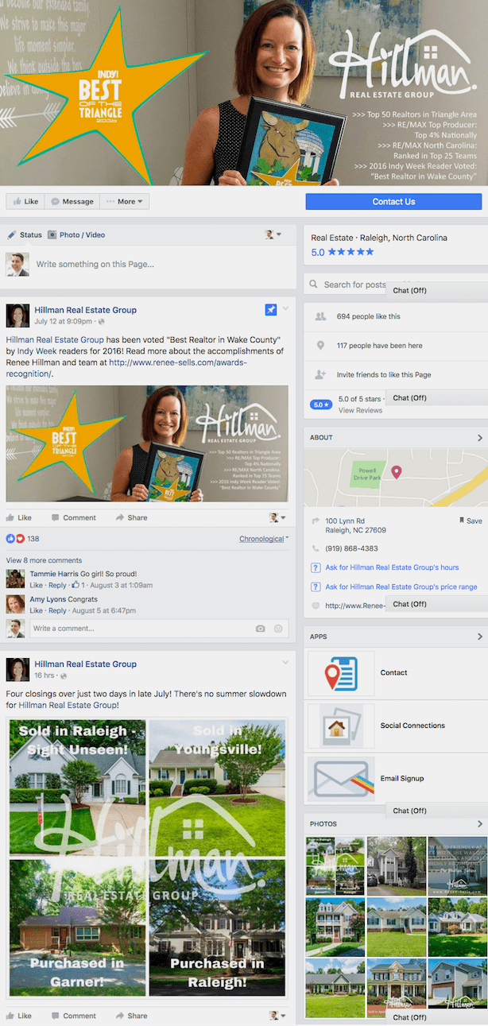The height and width of the screenshot is (1026, 488).
Task: Open the Purchased in Raleigh photo
Action: click(x=217, y=927)
